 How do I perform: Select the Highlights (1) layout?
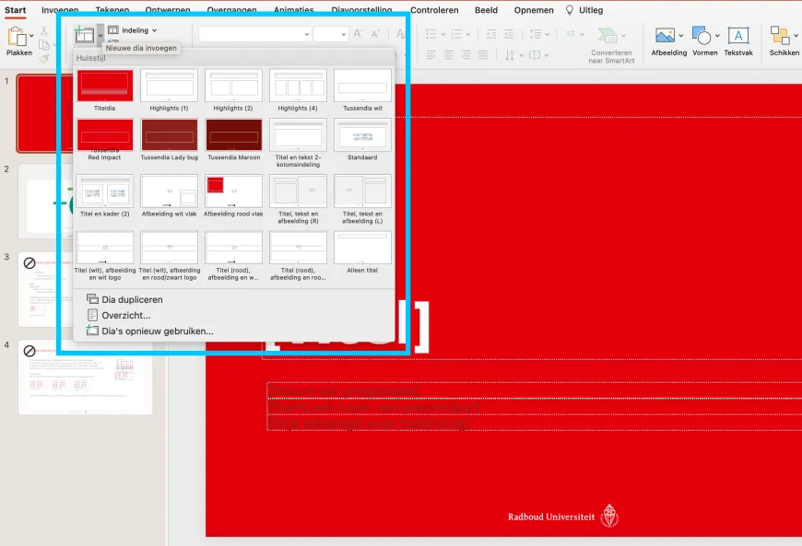point(170,86)
